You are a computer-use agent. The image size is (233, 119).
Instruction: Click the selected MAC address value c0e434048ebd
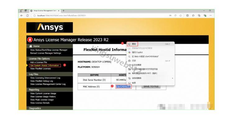pos(123,86)
